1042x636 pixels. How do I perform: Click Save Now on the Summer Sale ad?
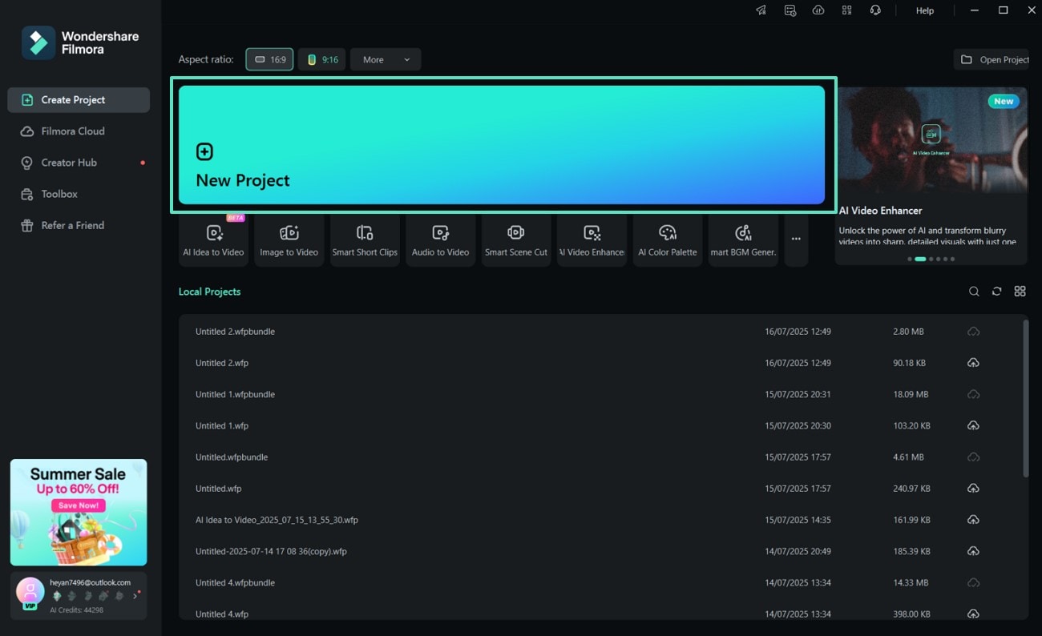coord(79,505)
